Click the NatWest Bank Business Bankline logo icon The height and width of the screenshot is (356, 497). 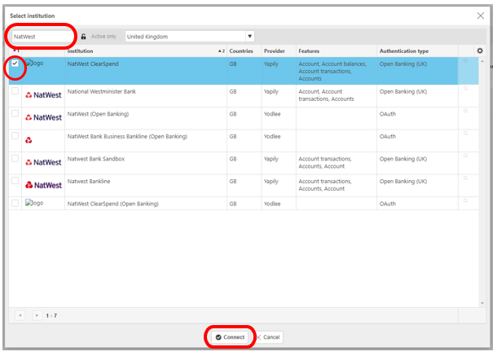coord(29,140)
